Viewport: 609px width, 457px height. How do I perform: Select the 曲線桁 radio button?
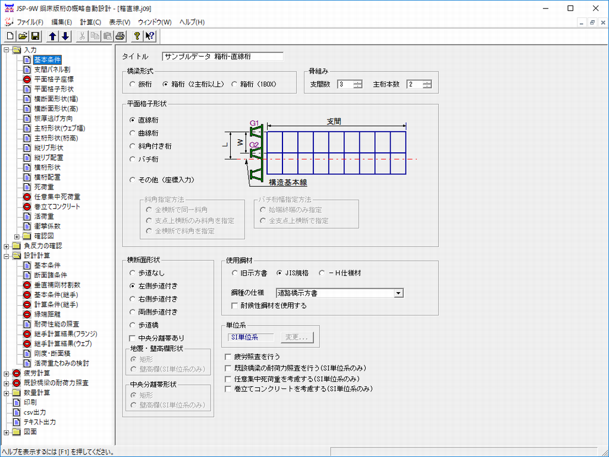[133, 133]
